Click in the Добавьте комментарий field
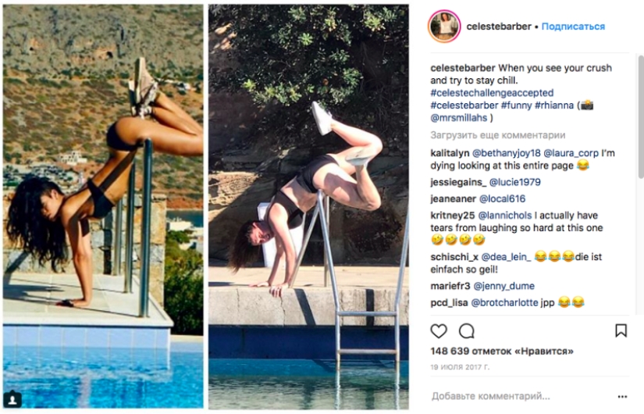The height and width of the screenshot is (414, 644). point(515,396)
